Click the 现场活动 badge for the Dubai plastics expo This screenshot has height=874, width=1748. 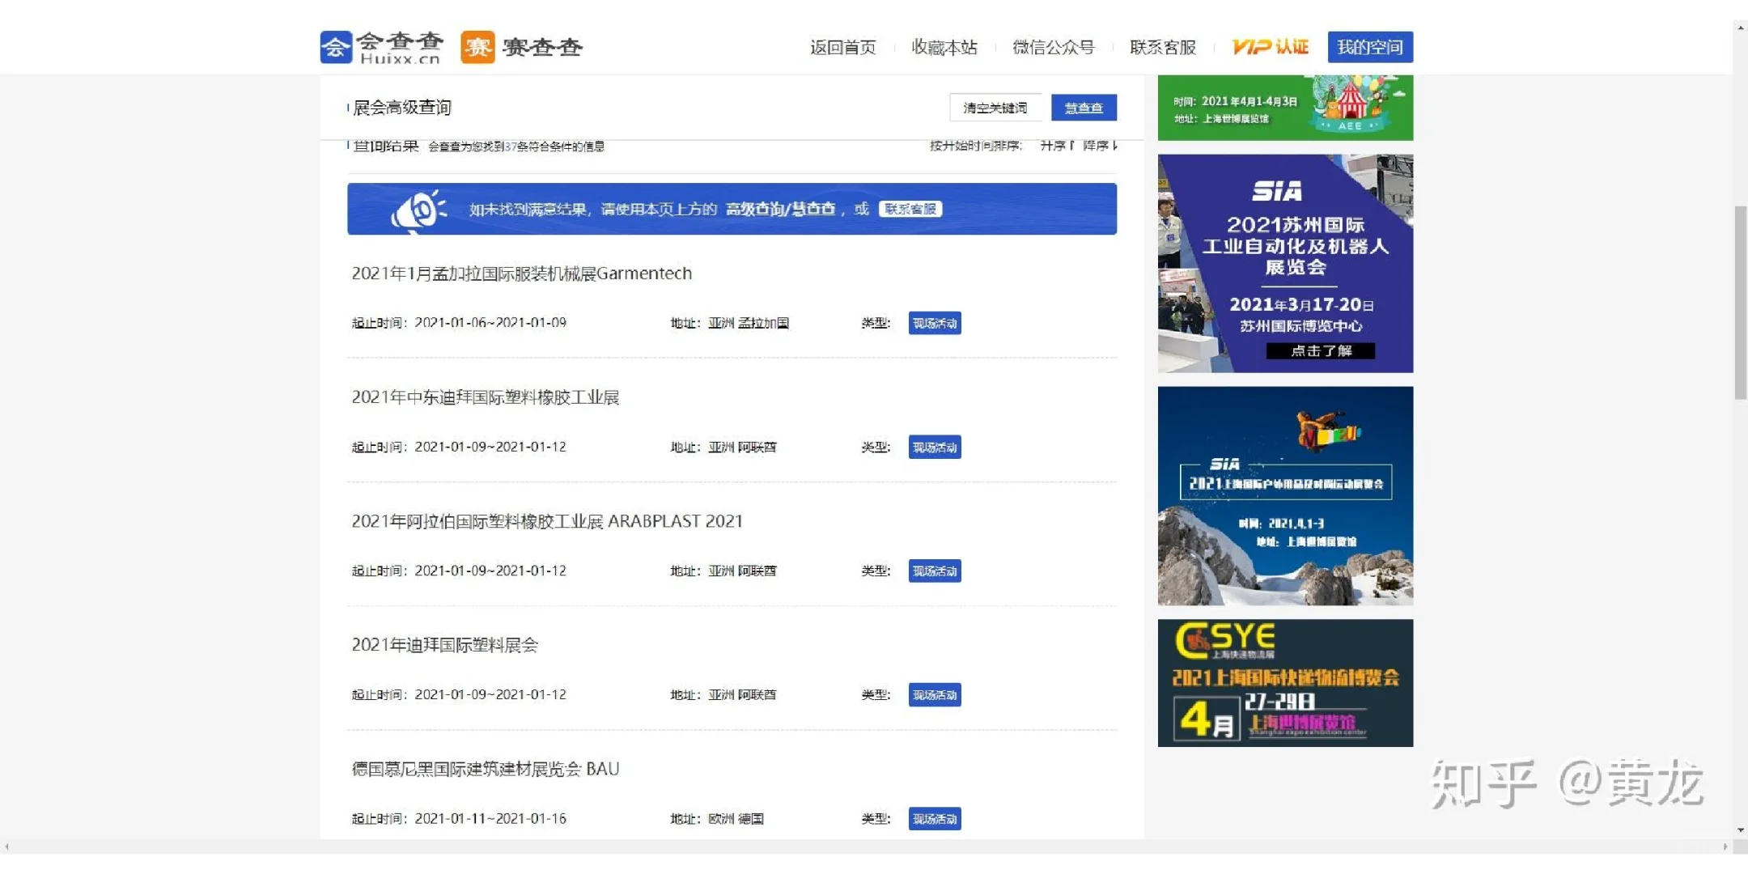tap(934, 694)
